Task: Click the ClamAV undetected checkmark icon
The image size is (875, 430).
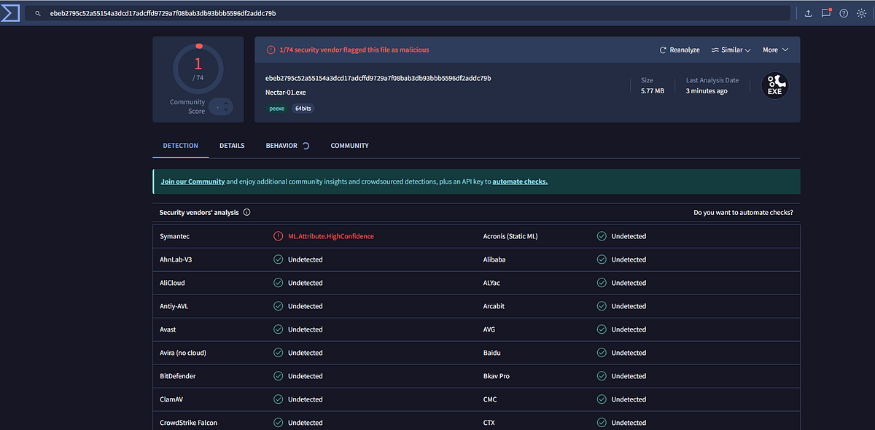Action: coord(278,399)
